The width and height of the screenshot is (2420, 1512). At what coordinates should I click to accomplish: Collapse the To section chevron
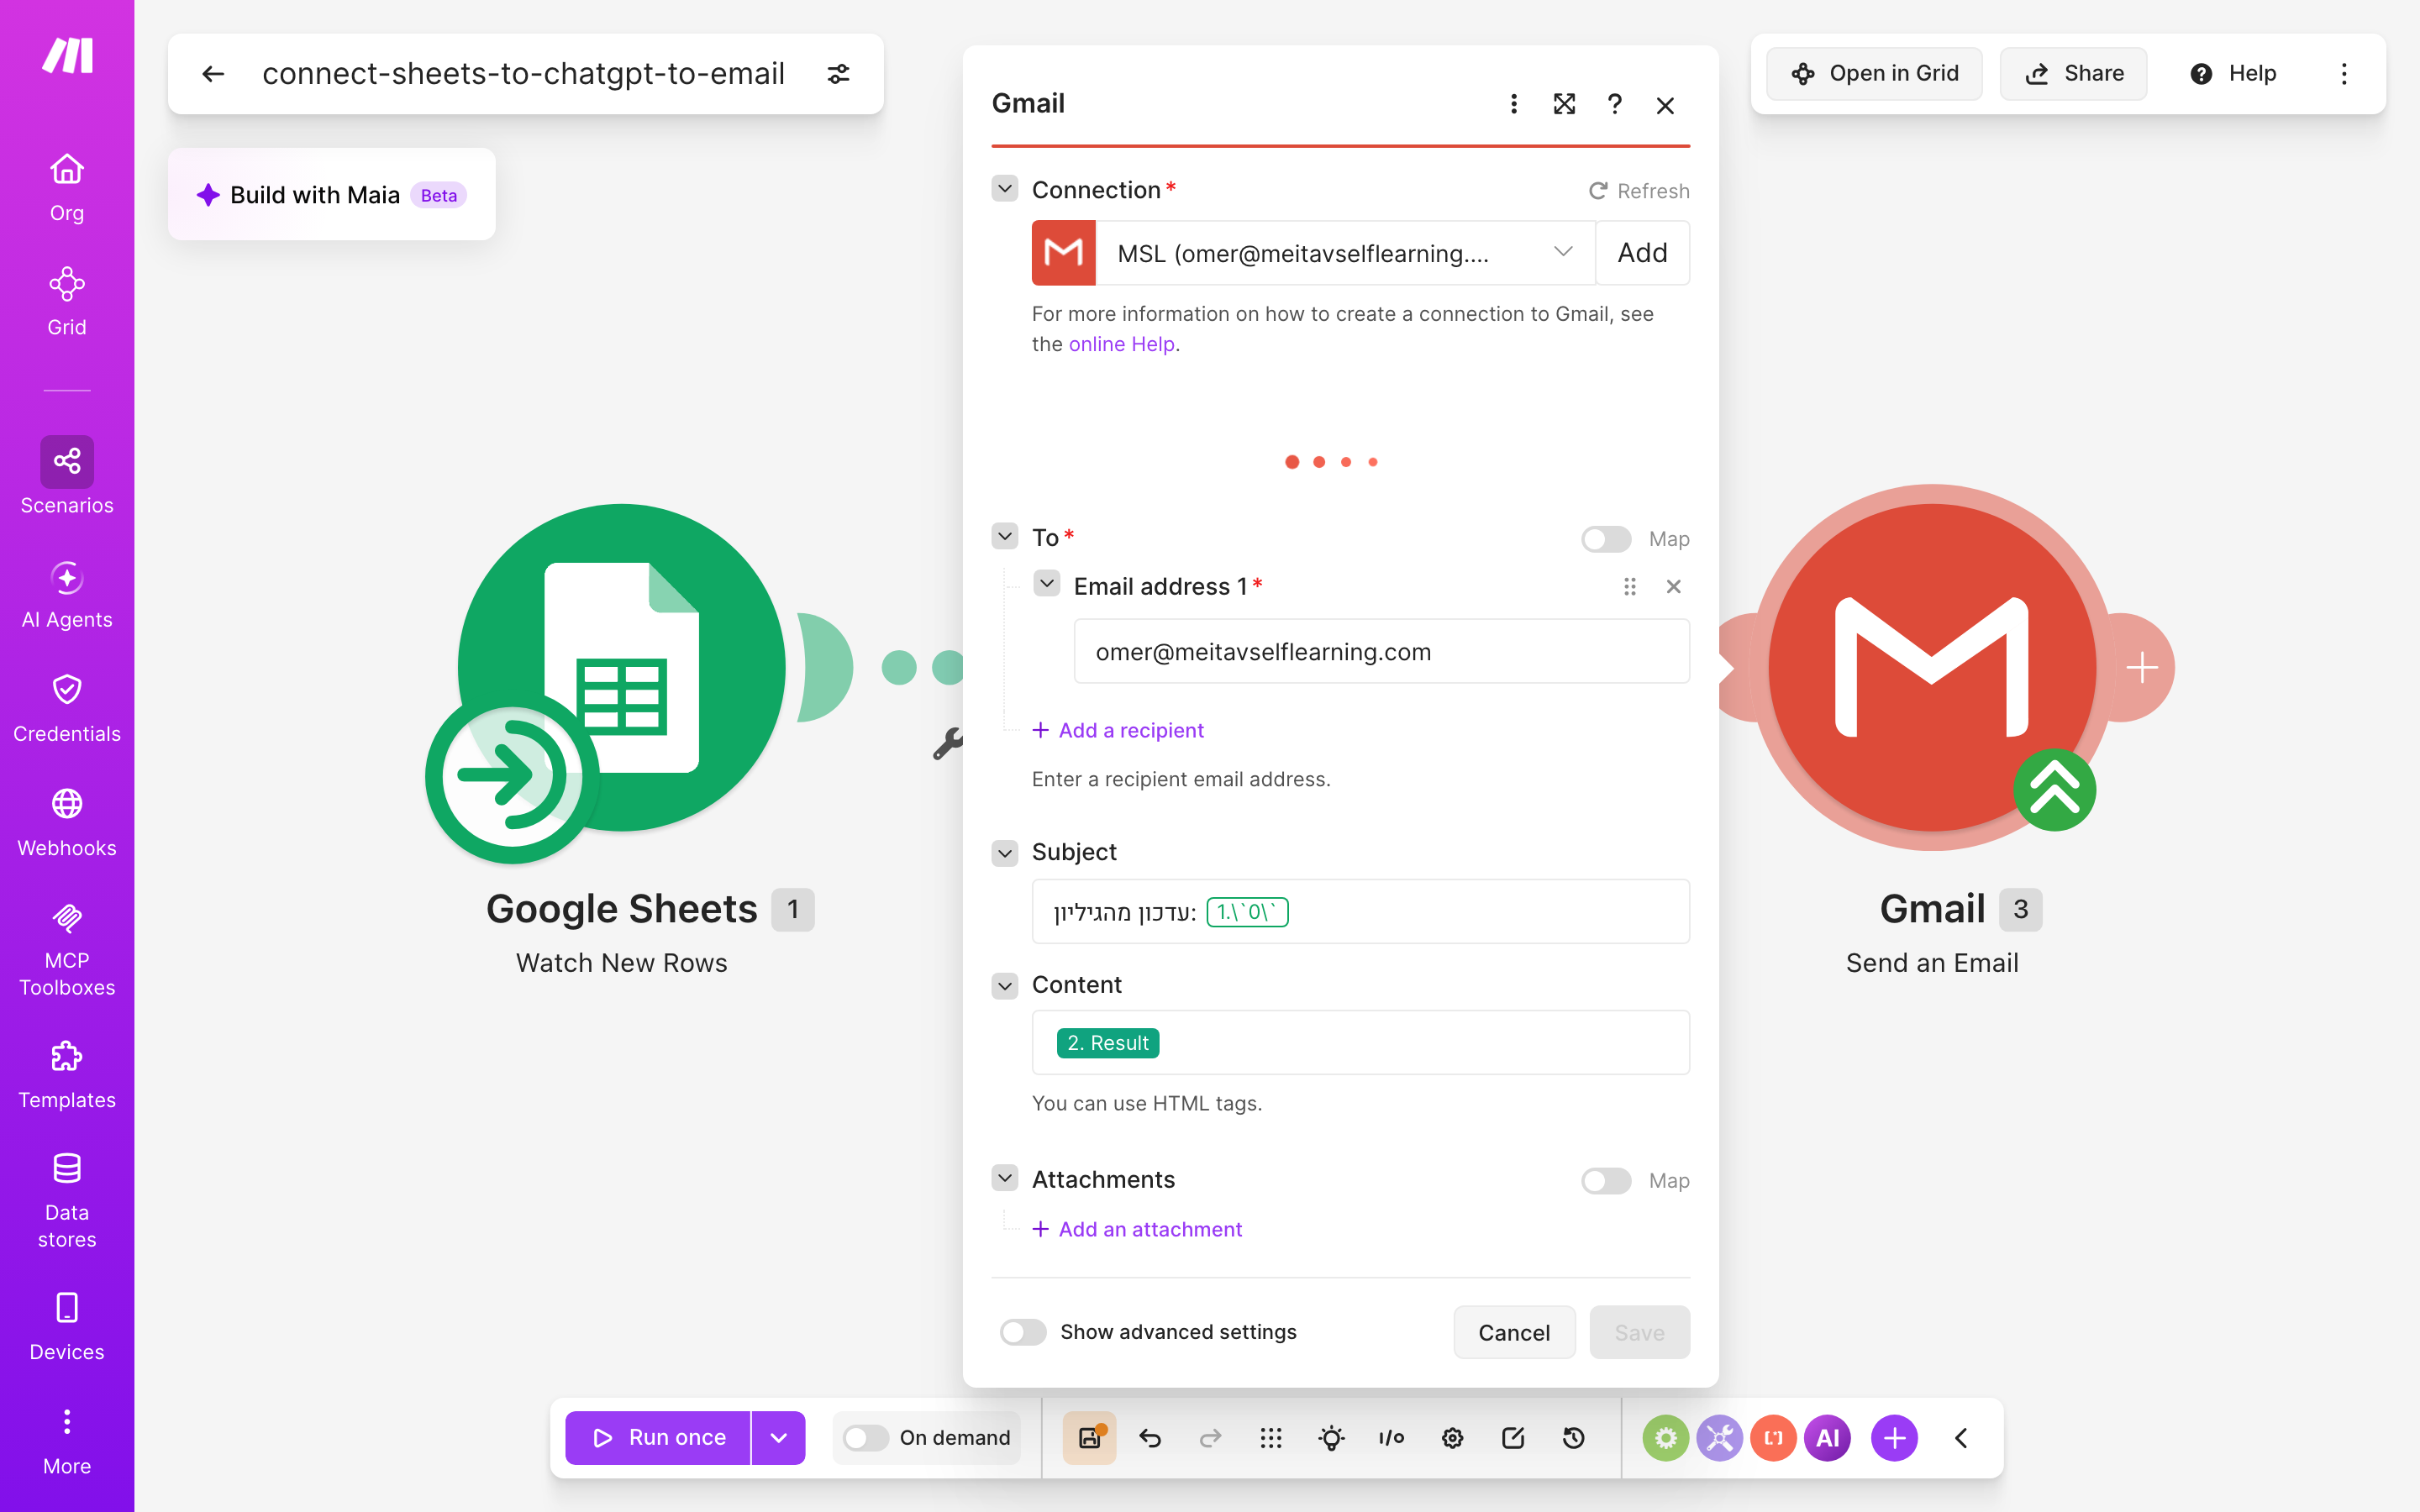pos(1005,537)
